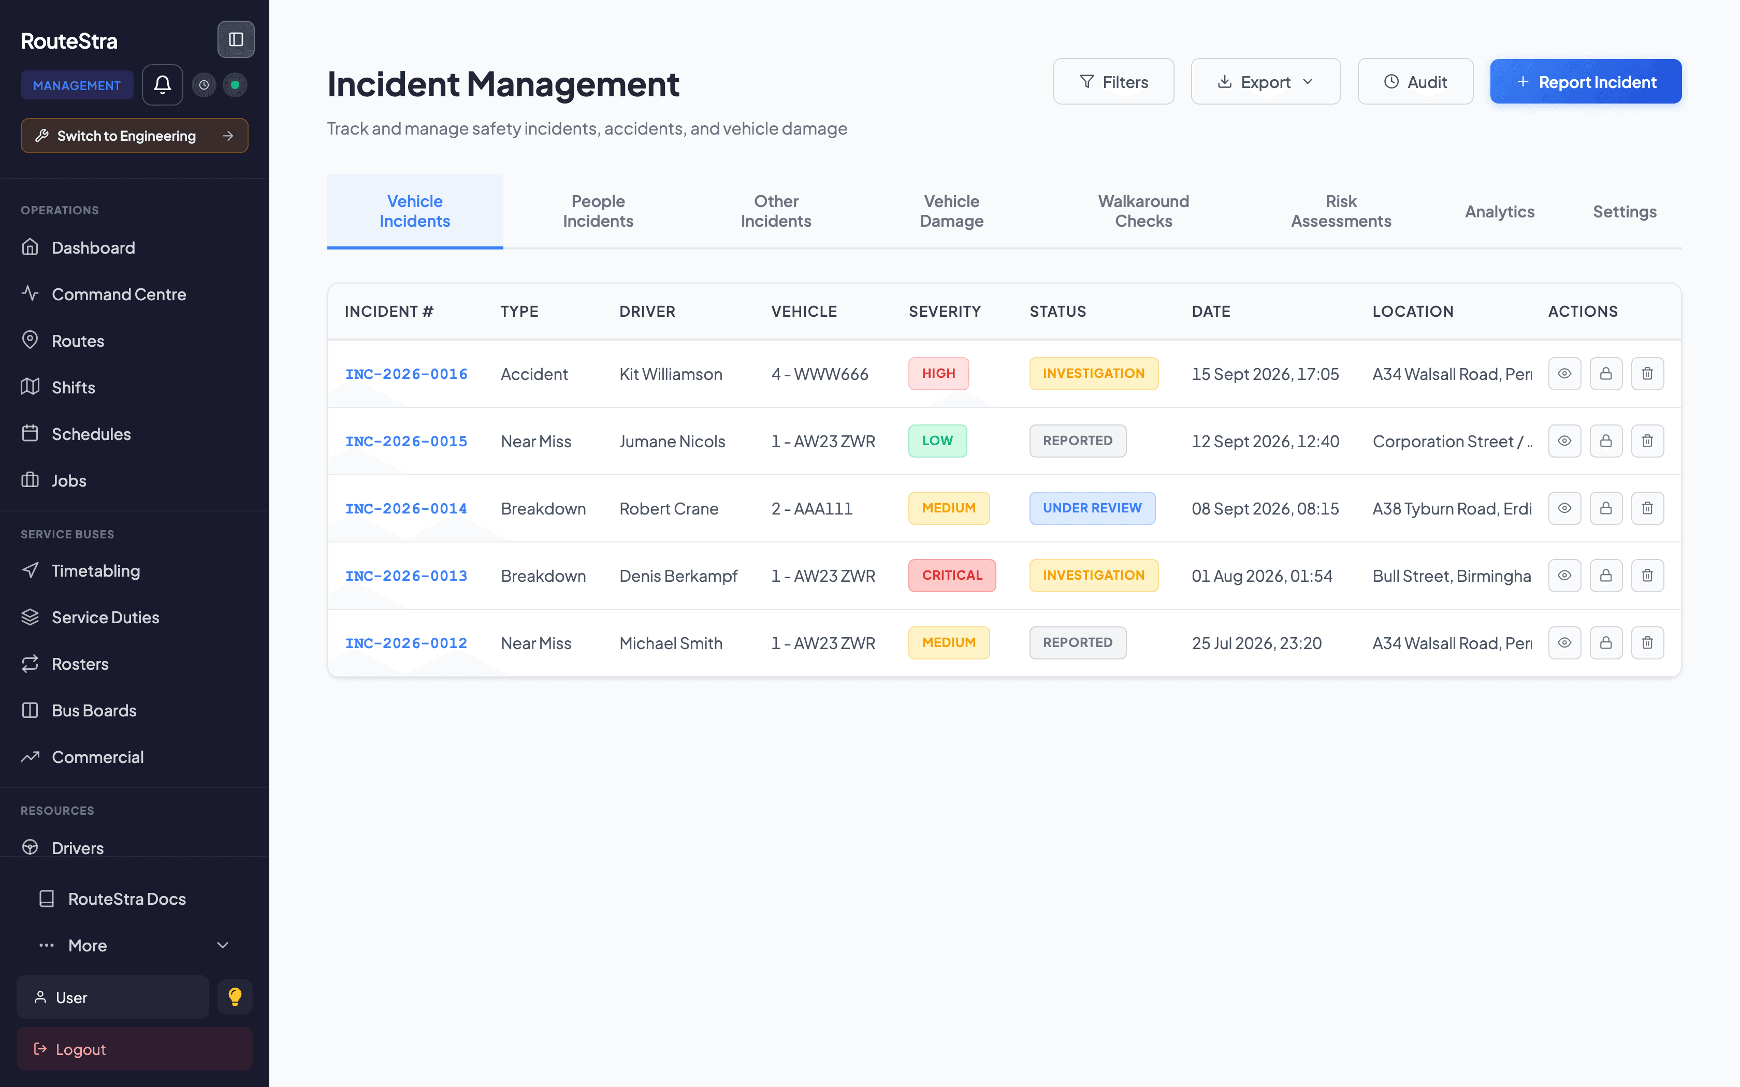Click the Report Incident button
This screenshot has height=1087, width=1740.
click(1585, 82)
